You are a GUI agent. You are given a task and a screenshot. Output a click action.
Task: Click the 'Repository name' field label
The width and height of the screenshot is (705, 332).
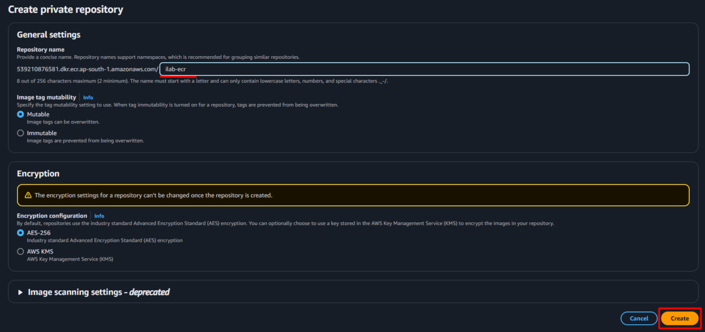[40, 50]
